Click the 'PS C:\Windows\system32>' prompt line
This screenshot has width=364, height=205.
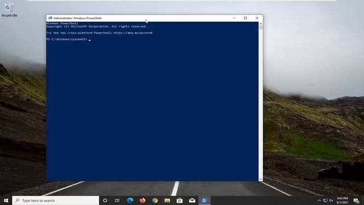click(67, 39)
